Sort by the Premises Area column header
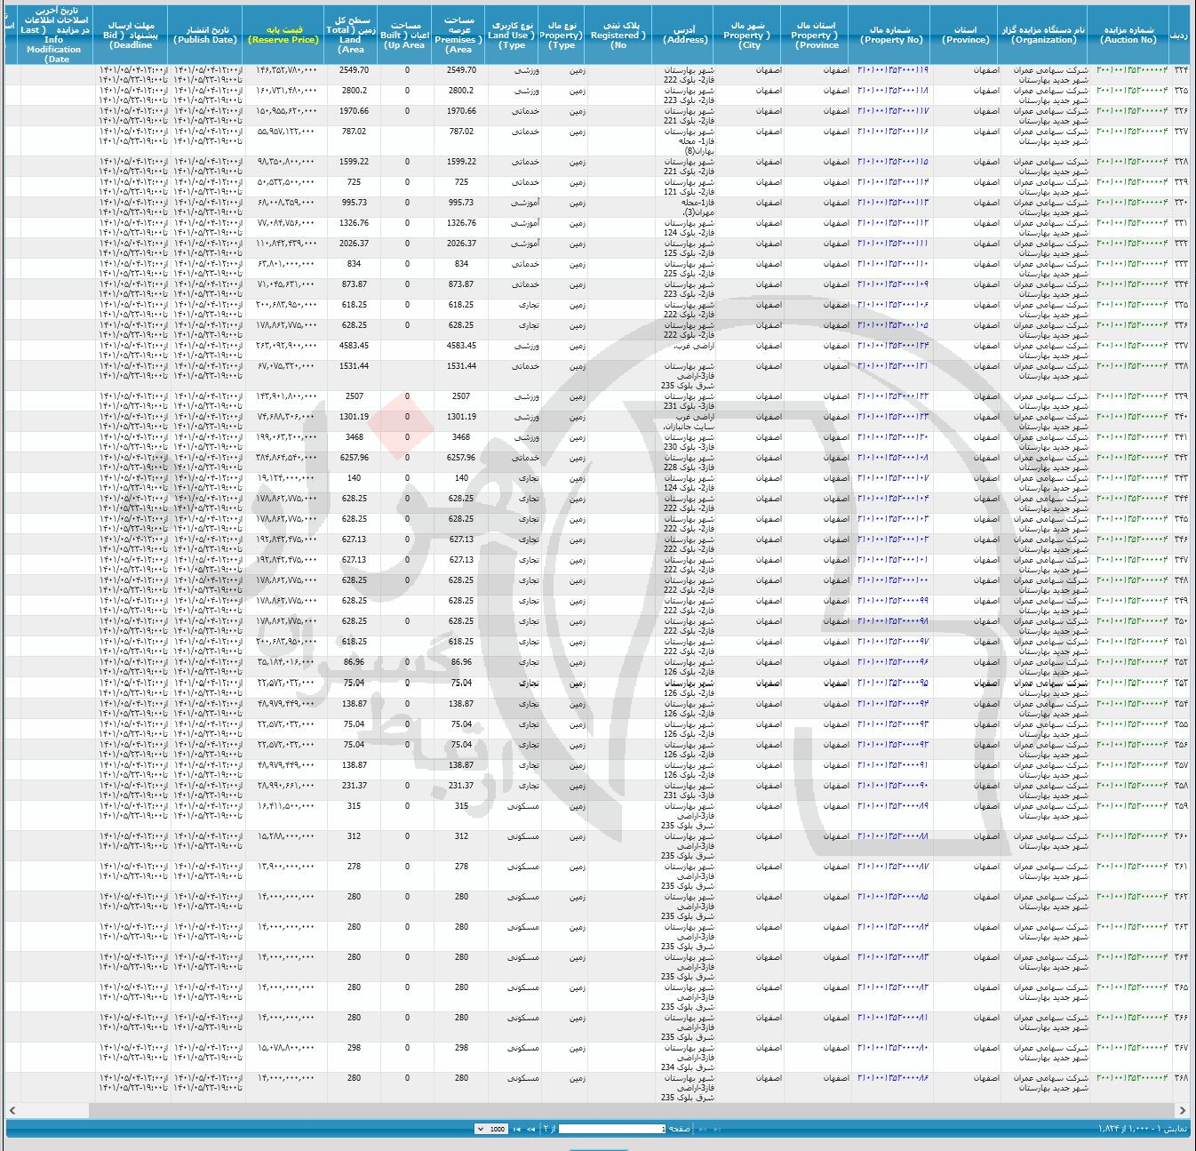Image resolution: width=1196 pixels, height=1151 pixels. tap(459, 35)
